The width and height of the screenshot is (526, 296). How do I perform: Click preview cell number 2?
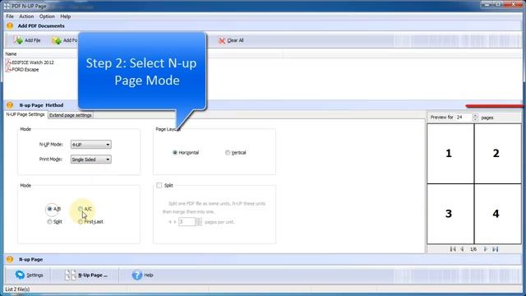(498, 154)
